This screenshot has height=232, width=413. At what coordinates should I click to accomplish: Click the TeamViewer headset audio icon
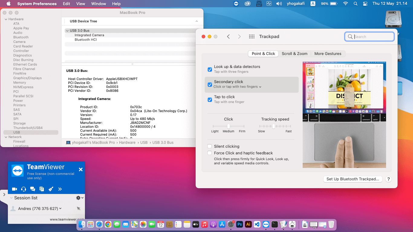(x=24, y=189)
